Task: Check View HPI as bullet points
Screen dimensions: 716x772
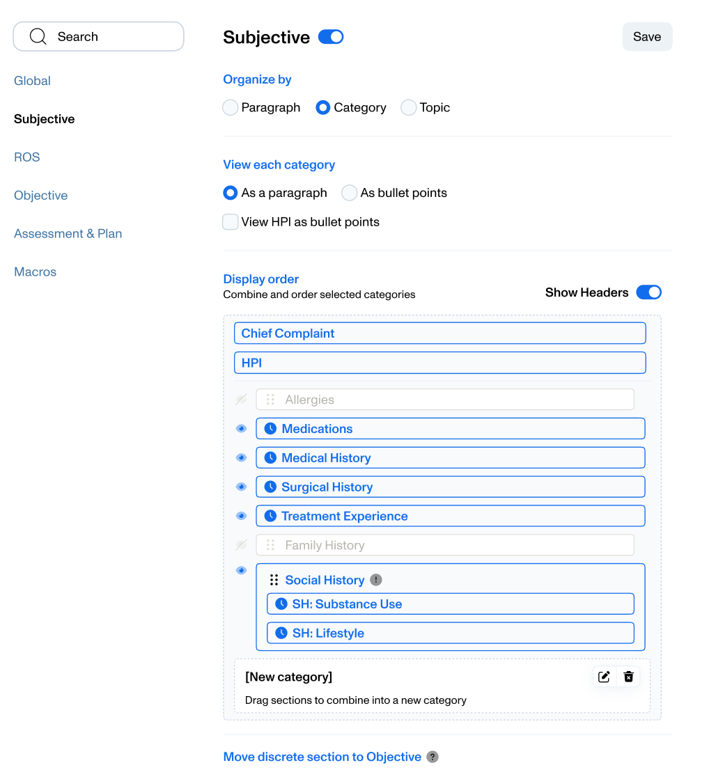Action: 230,221
